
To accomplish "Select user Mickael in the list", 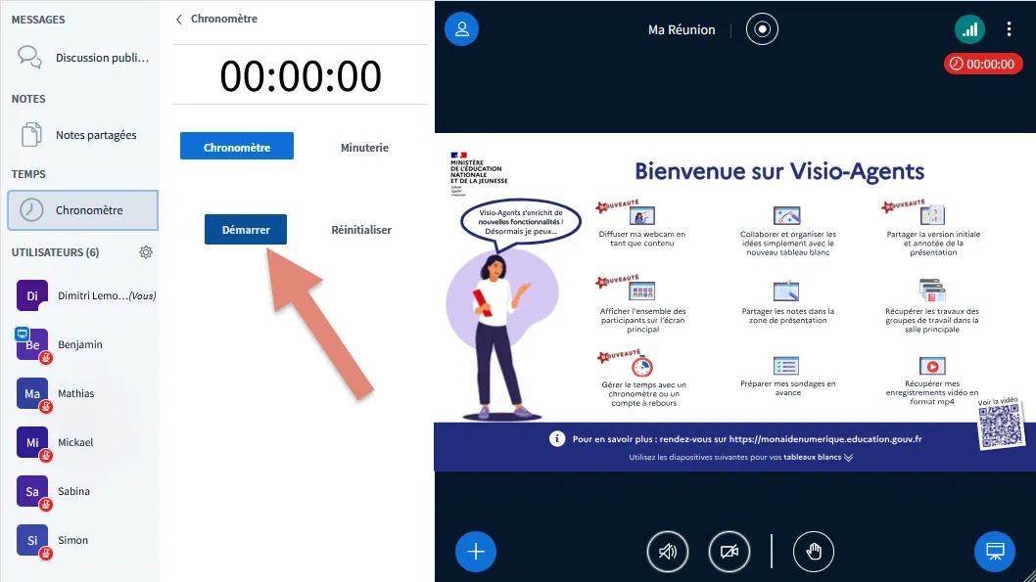I will tap(82, 442).
